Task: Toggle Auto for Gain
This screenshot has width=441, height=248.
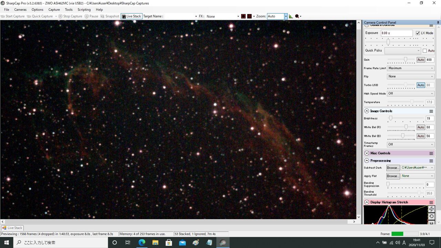Action: (421, 60)
